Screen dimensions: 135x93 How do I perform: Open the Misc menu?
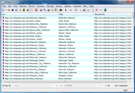coord(85,6)
